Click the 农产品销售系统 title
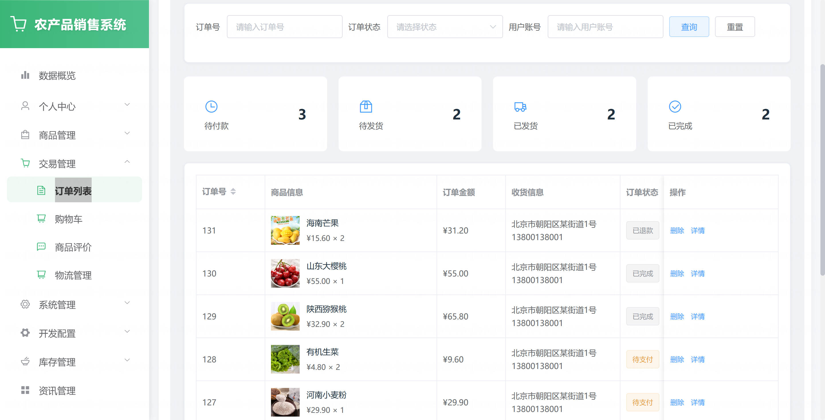 coord(80,25)
